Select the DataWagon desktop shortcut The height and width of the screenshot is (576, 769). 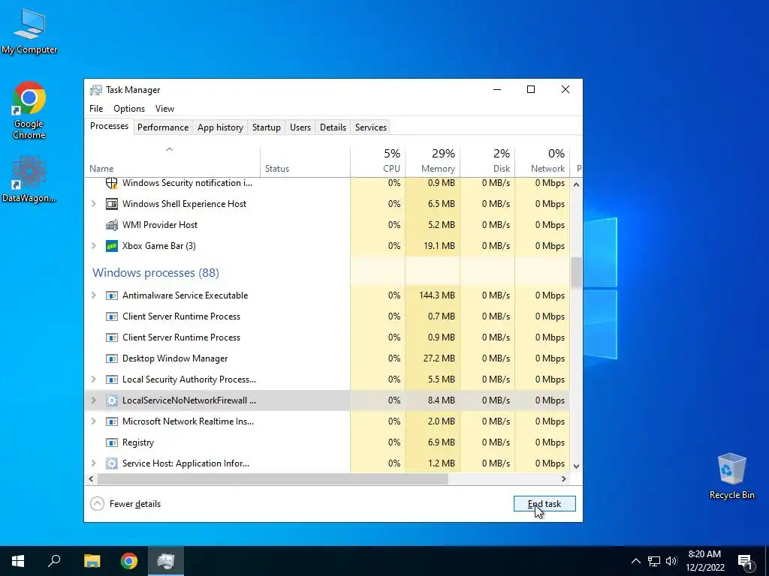tap(29, 179)
